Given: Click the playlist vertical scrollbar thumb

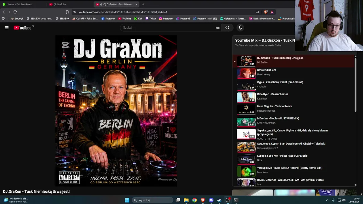Looking at the screenshot, I should tap(356, 85).
